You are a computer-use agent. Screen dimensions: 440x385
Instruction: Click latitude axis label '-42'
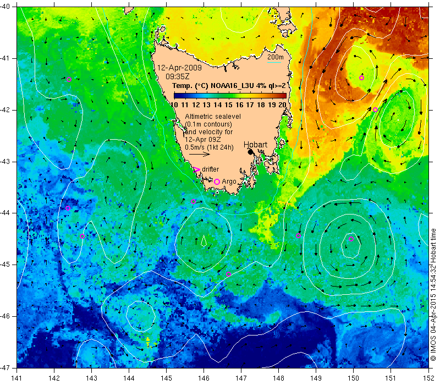(x=5, y=110)
